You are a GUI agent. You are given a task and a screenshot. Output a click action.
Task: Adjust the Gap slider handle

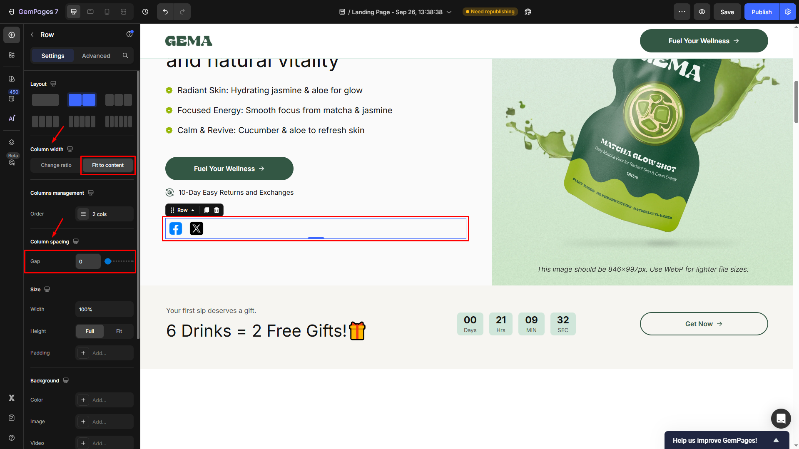108,261
